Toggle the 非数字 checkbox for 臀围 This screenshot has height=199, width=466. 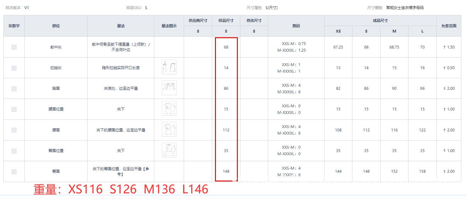[x=14, y=171]
